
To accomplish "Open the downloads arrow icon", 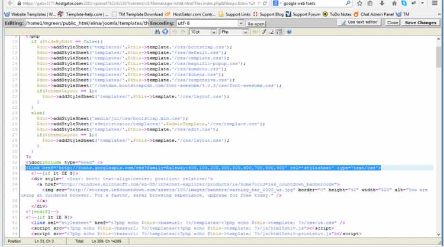I will (x=382, y=4).
